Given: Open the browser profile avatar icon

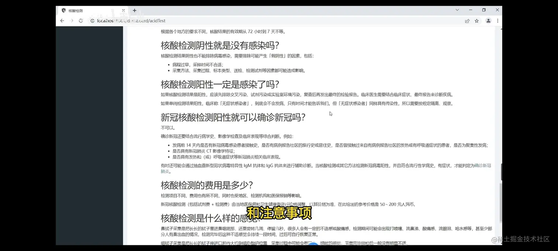Looking at the screenshot, I should point(488,21).
